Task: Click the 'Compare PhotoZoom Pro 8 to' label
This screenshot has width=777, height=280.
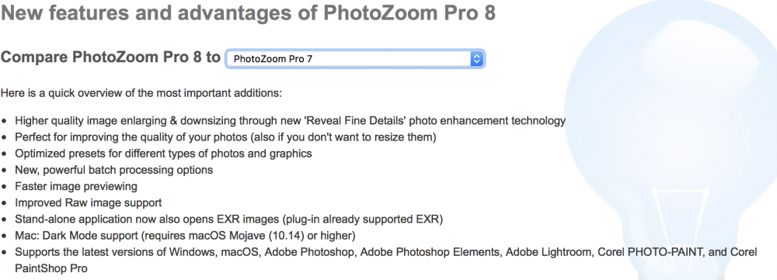Action: coord(110,57)
